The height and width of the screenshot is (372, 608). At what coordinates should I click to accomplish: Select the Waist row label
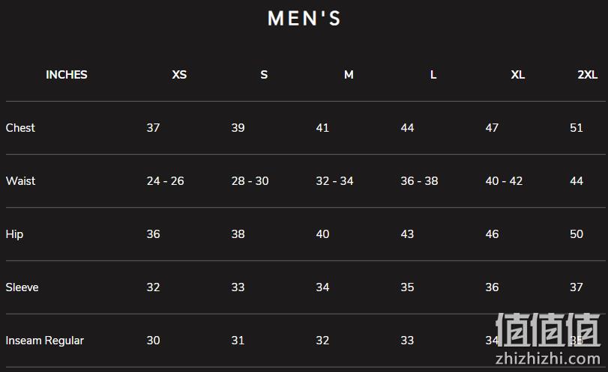point(20,181)
